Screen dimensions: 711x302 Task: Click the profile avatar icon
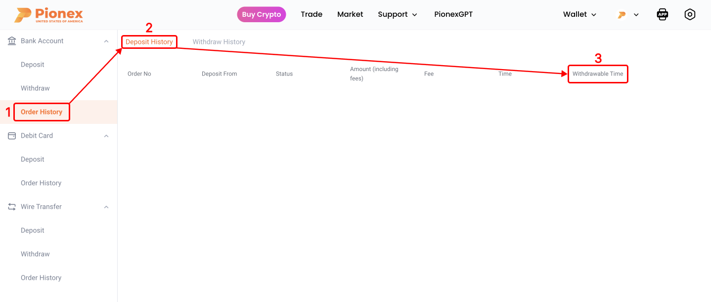coord(622,14)
